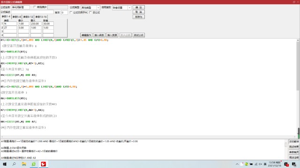Click the N row default value 30.00

(48, 24)
